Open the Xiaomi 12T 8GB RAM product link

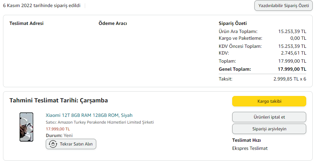[x=89, y=115]
